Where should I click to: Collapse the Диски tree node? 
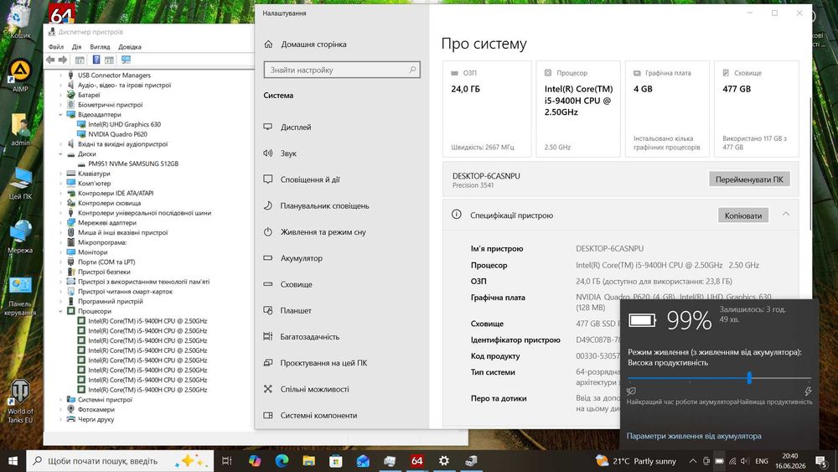pos(60,154)
